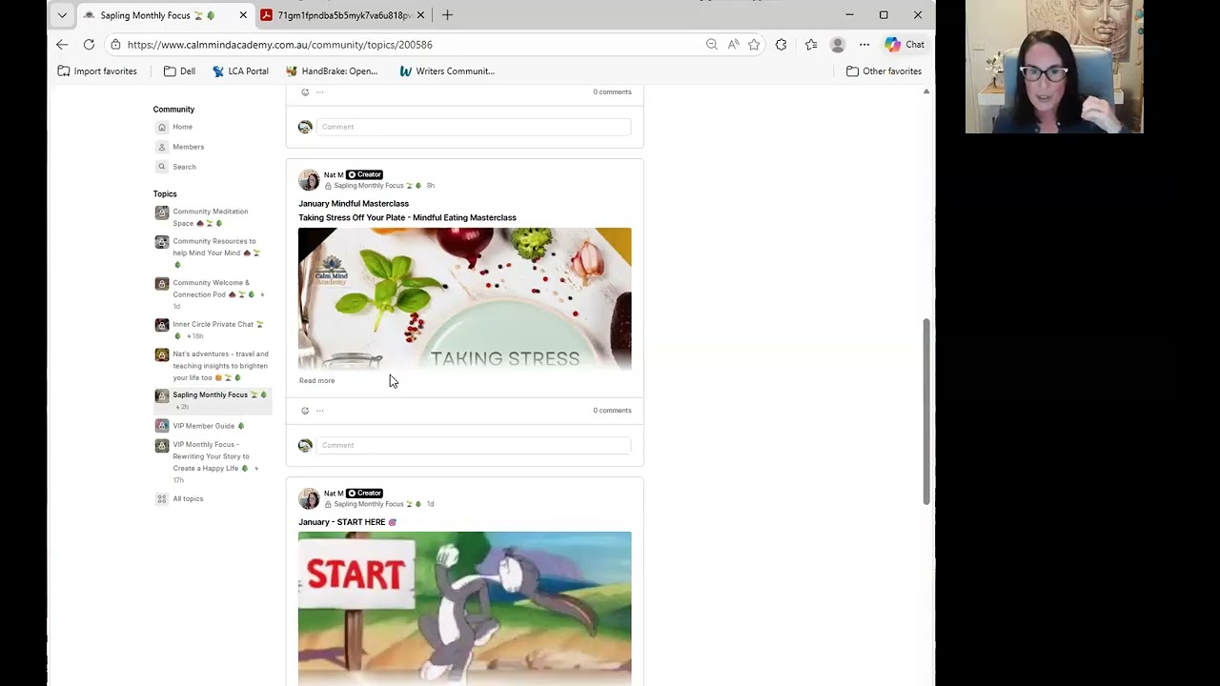Click Import favorites bookmark
Viewport: 1220px width, 686px height.
click(97, 71)
